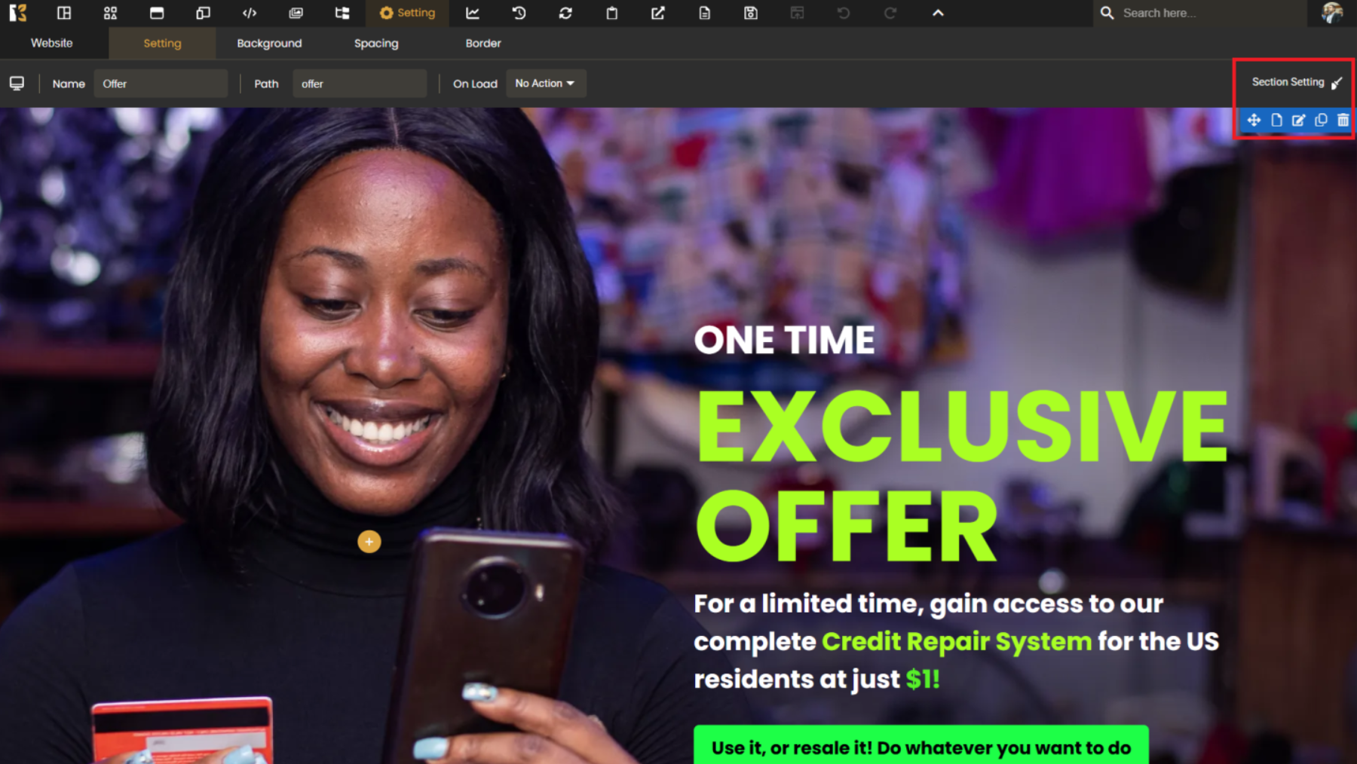
Task: Open the user profile avatar menu
Action: (1332, 13)
